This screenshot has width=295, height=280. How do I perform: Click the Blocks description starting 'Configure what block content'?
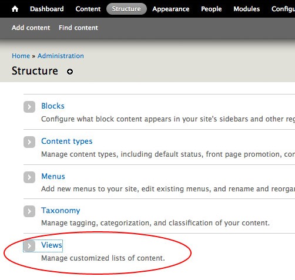168,119
